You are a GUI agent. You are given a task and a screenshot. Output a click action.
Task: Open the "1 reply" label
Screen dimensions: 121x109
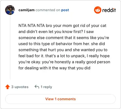point(46,87)
